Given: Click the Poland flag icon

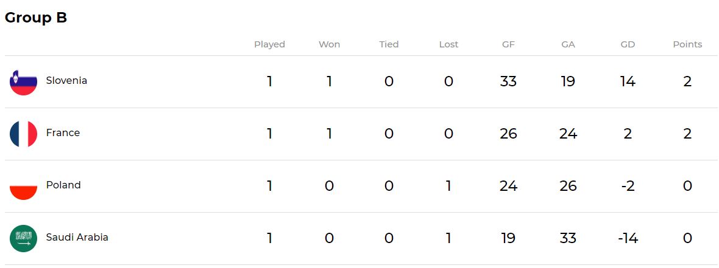Looking at the screenshot, I should pyautogui.click(x=23, y=186).
